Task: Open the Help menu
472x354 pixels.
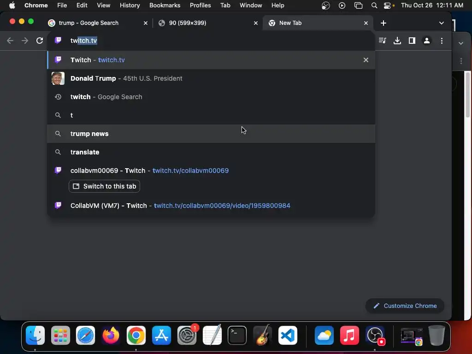Action: point(277,6)
